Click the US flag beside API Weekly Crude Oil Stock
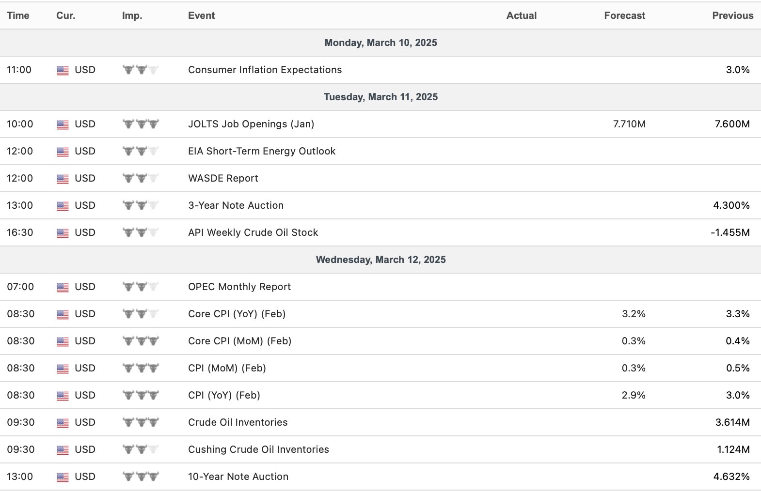Image resolution: width=761 pixels, height=493 pixels. (x=63, y=233)
